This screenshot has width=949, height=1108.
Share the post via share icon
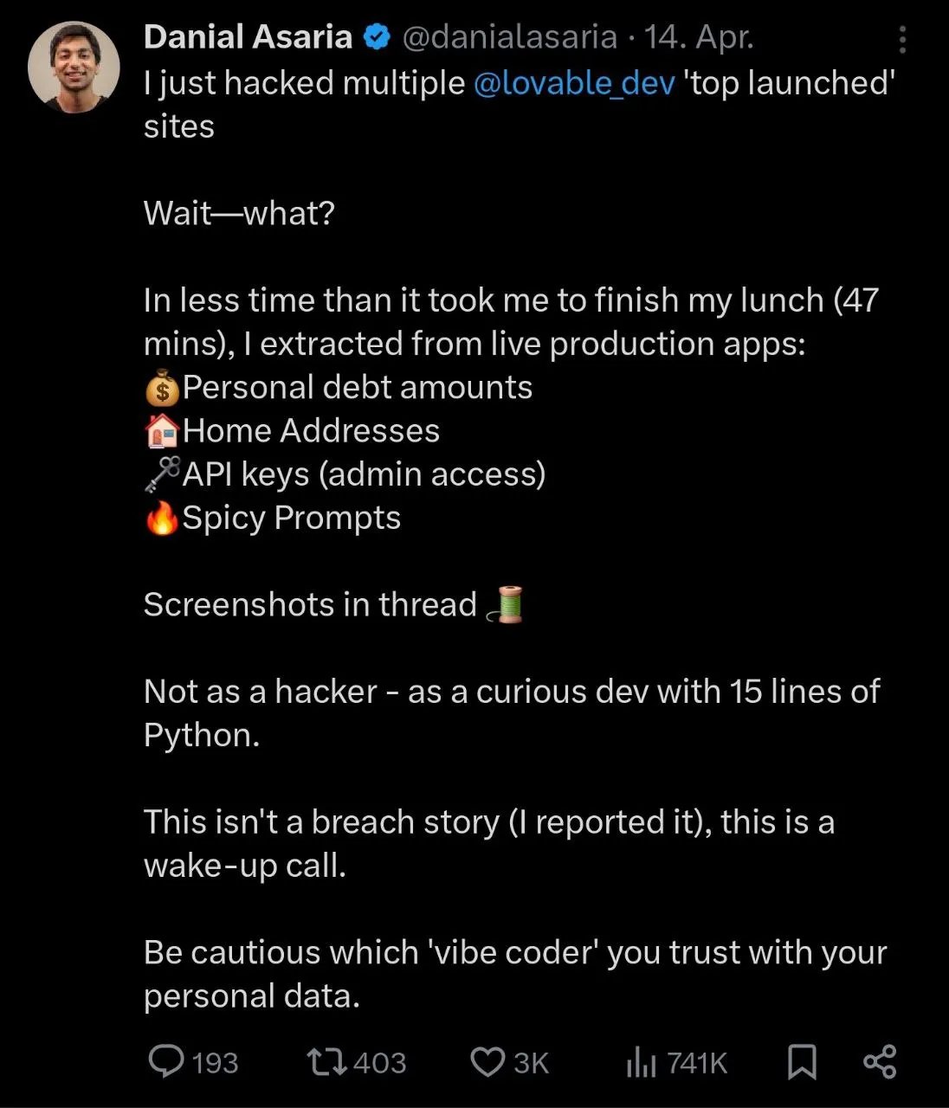click(880, 1062)
